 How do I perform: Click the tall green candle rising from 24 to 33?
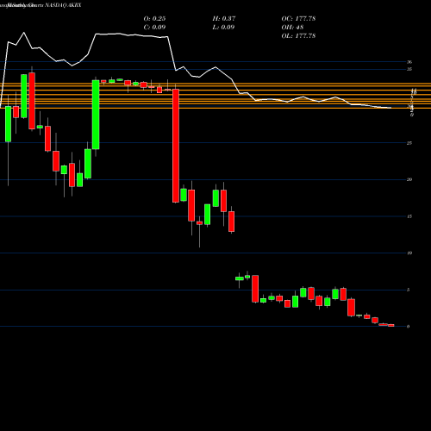(96, 115)
